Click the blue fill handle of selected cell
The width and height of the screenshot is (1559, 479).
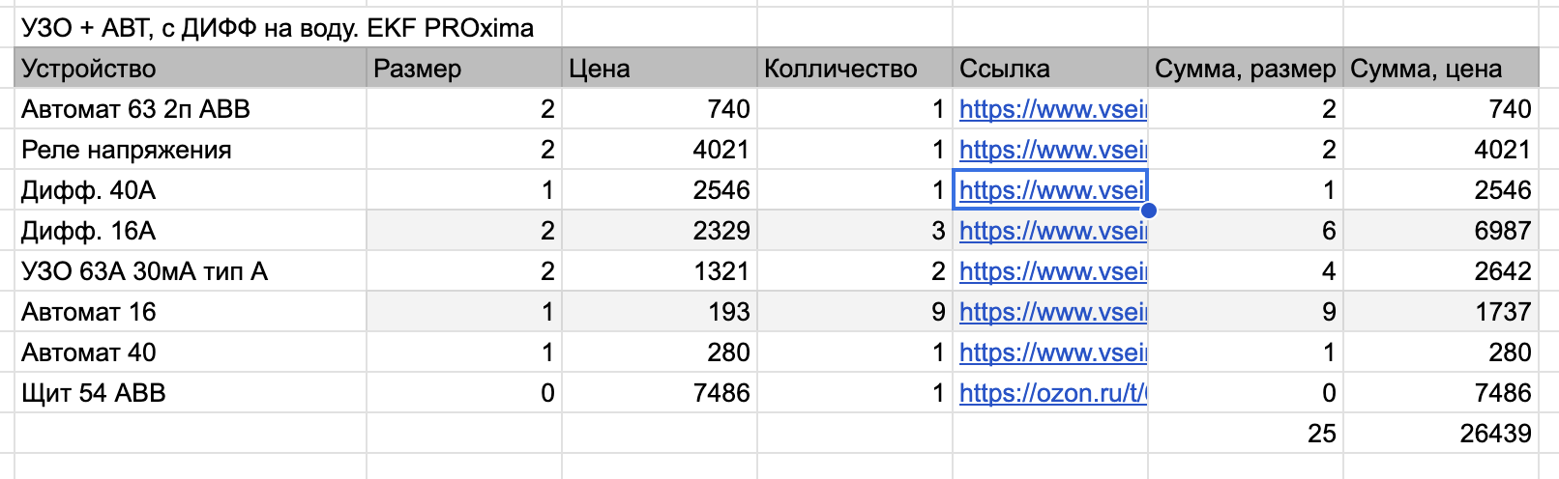(x=1148, y=210)
